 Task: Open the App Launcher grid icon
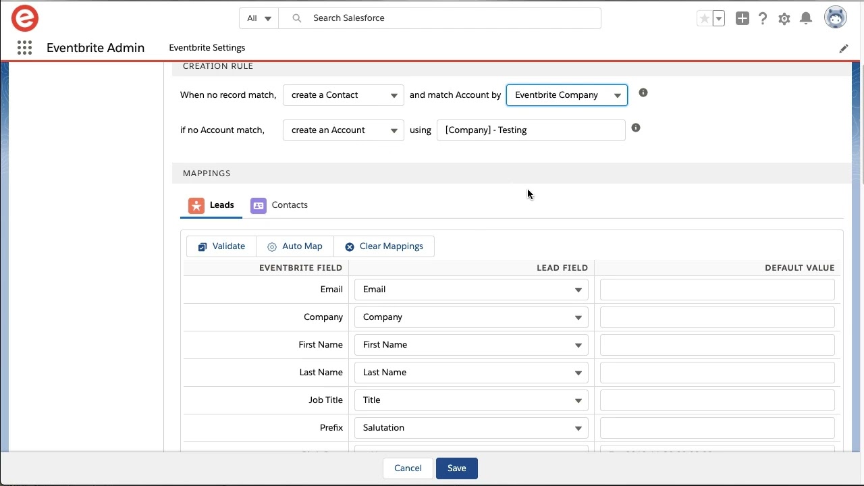(x=25, y=47)
